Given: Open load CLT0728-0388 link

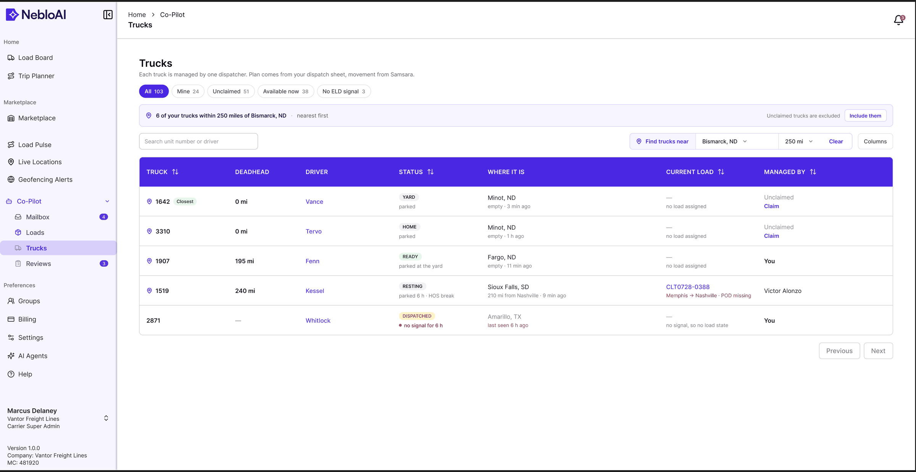Looking at the screenshot, I should click(688, 287).
